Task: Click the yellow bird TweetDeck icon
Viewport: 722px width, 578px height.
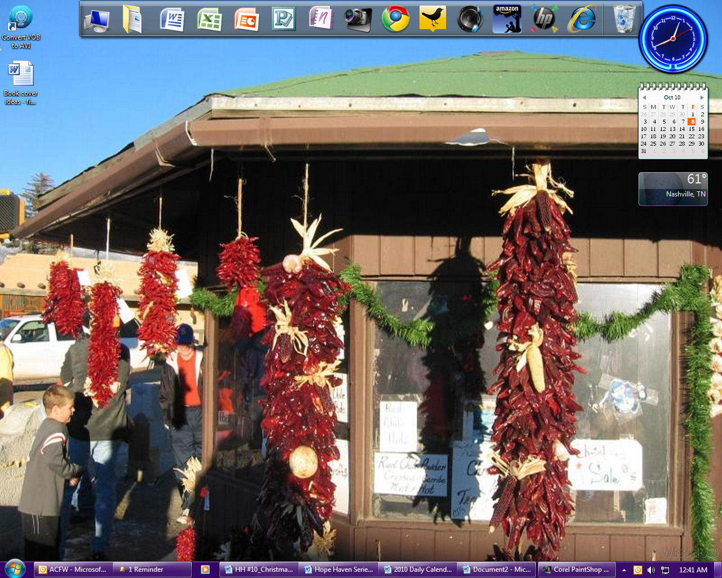Action: pyautogui.click(x=433, y=19)
